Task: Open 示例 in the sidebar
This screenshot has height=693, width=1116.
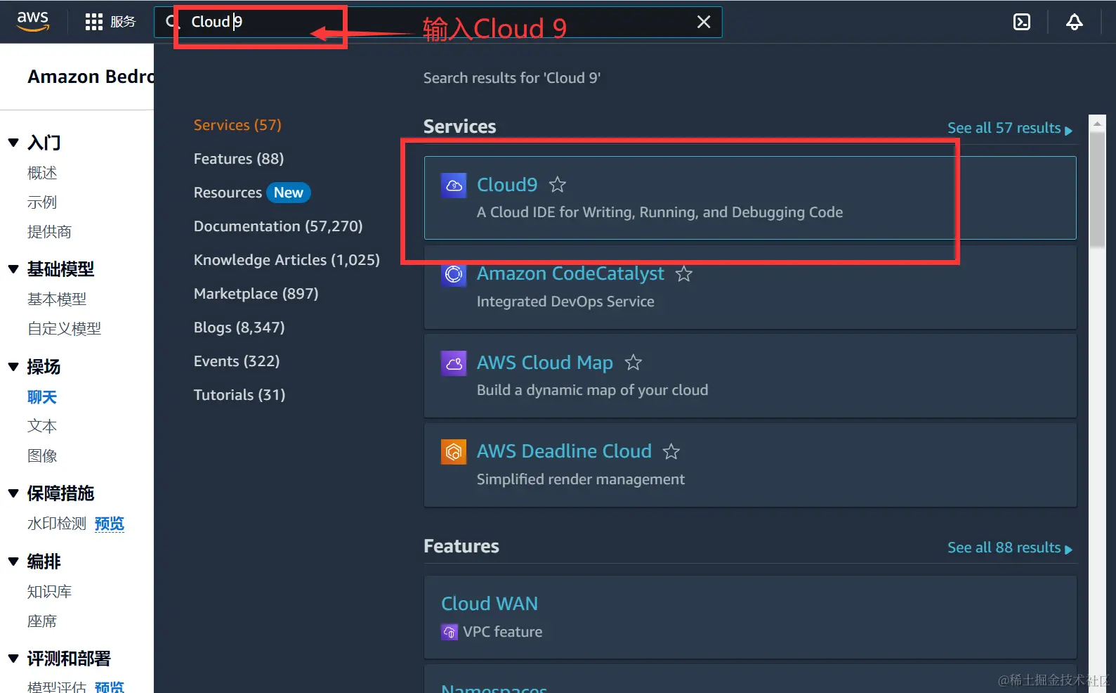Action: pyautogui.click(x=42, y=202)
